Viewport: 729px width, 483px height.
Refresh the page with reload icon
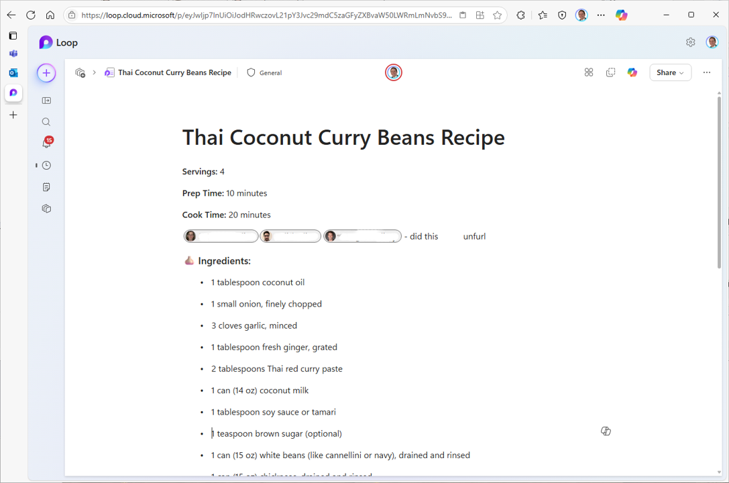(31, 15)
